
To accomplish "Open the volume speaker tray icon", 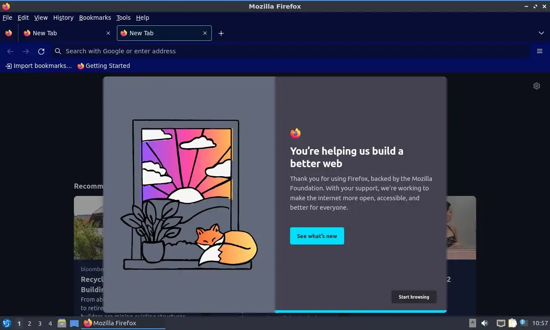I will tap(485, 323).
